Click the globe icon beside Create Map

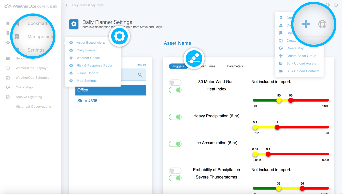(281, 48)
